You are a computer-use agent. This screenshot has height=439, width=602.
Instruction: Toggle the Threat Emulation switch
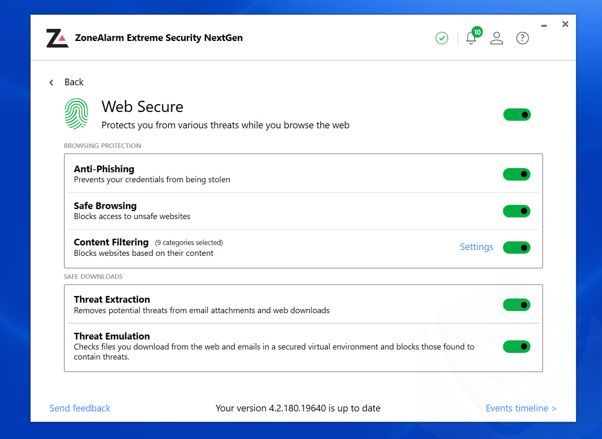(517, 347)
